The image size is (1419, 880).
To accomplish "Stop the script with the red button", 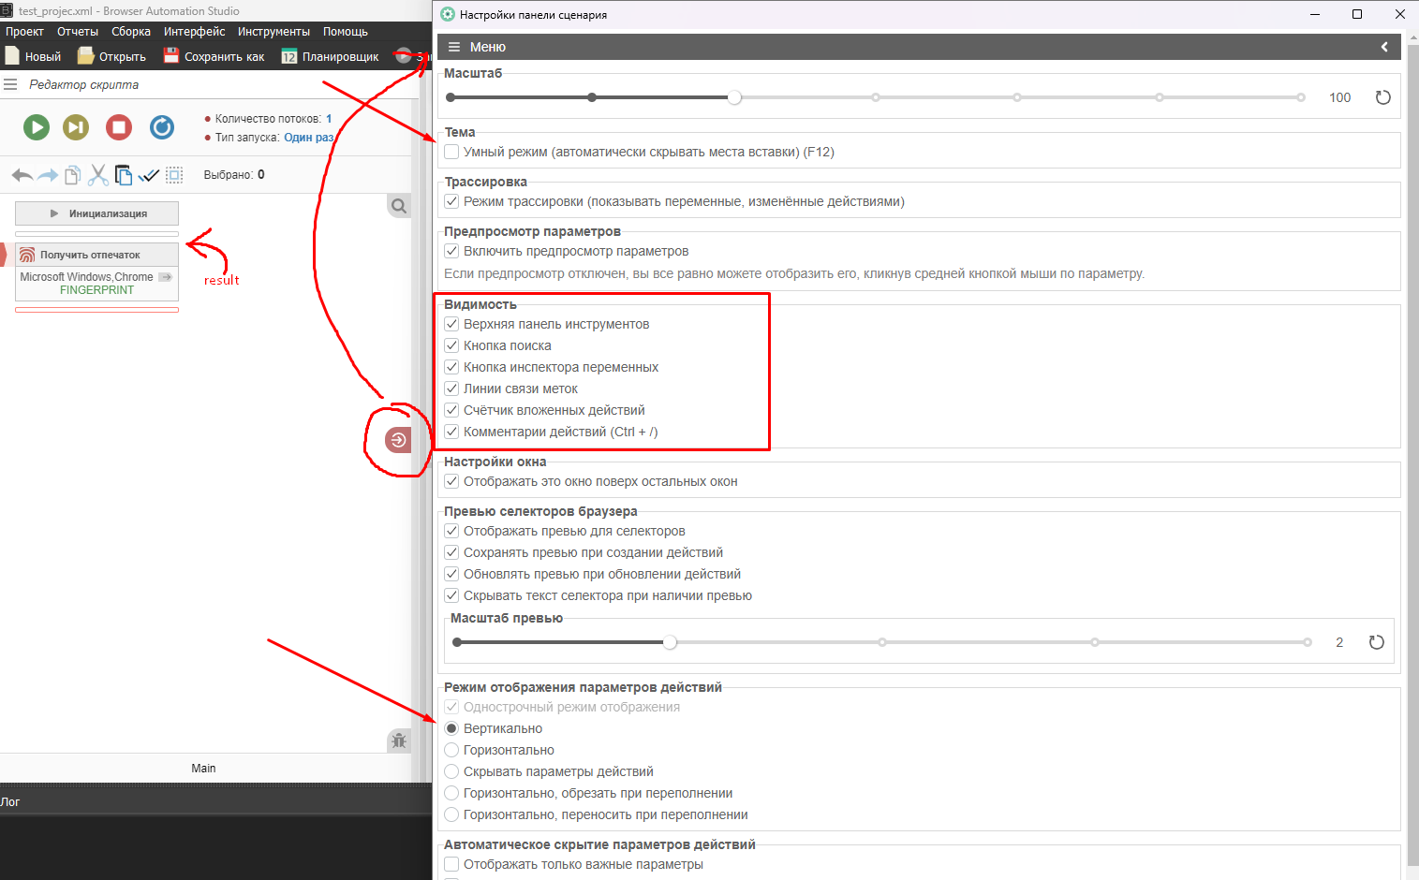I will point(119,127).
